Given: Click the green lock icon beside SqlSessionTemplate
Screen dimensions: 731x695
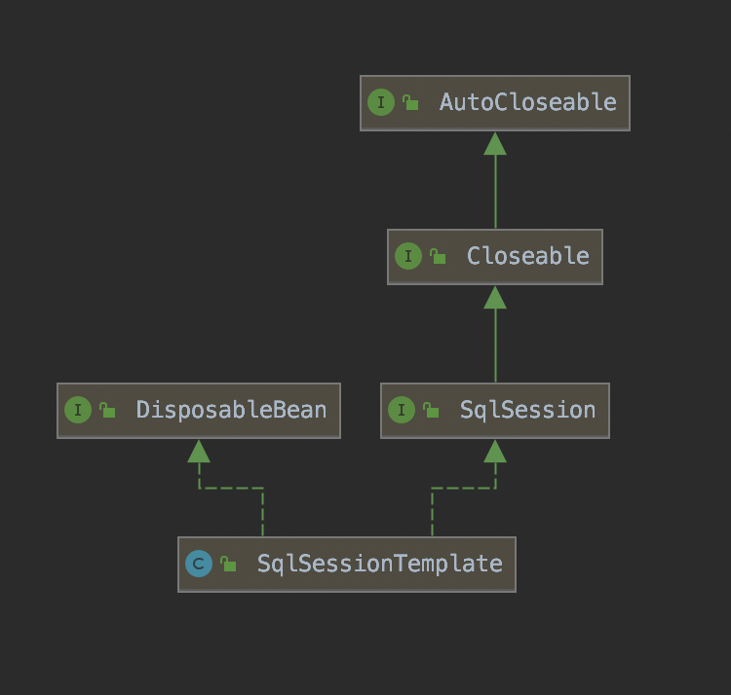Looking at the screenshot, I should (x=228, y=564).
